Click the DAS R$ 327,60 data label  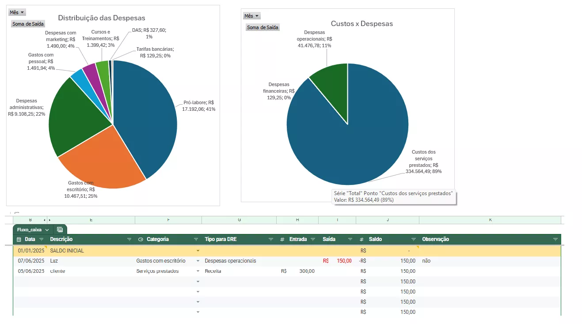click(149, 33)
